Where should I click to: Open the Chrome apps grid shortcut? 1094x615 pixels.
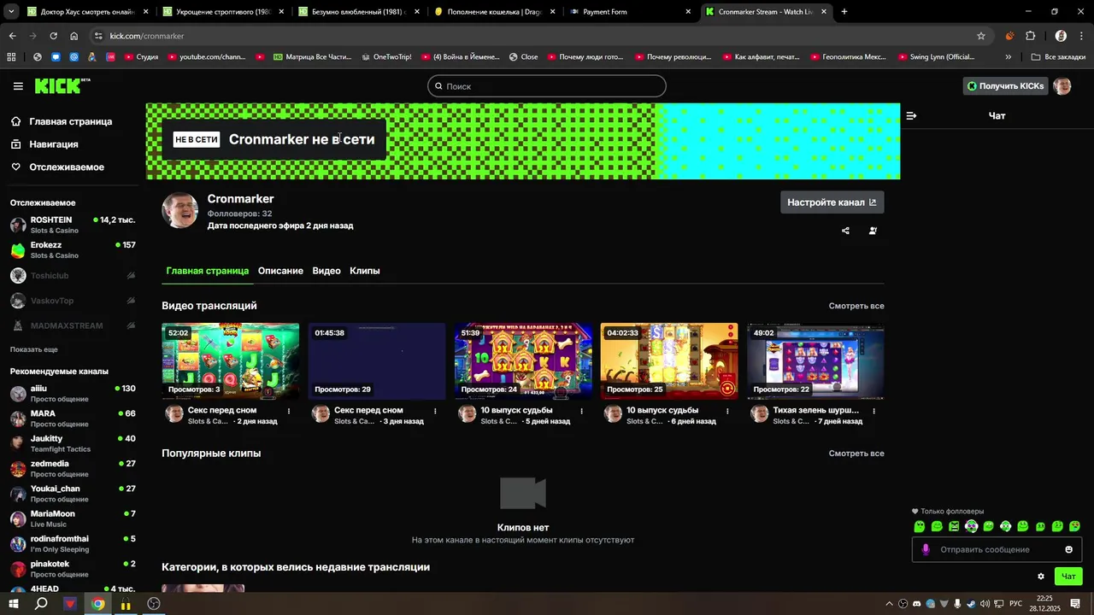pyautogui.click(x=11, y=57)
